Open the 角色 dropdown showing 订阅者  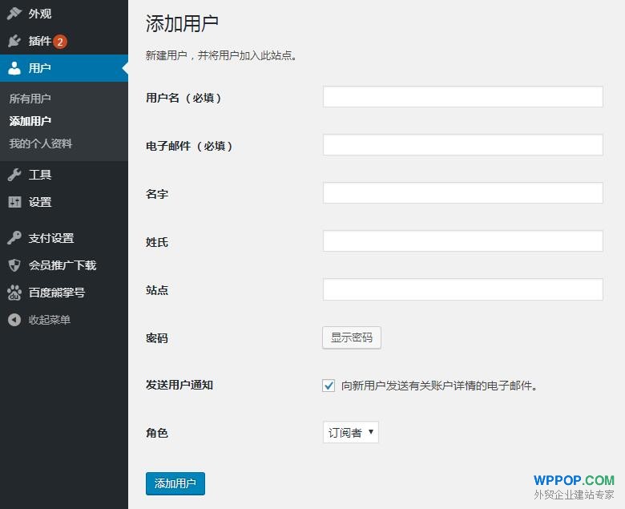click(350, 433)
